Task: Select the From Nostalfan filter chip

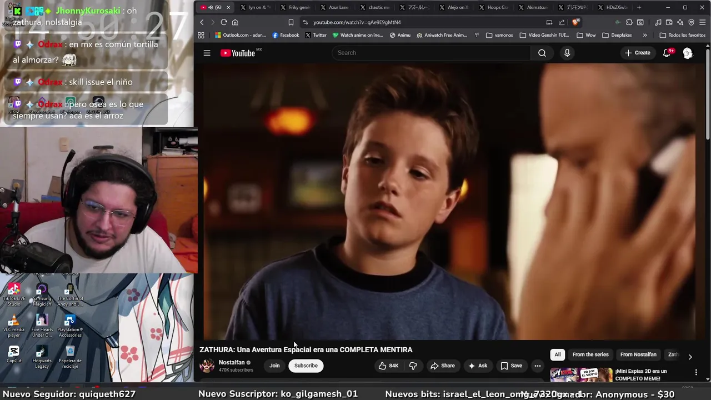Action: (638, 354)
